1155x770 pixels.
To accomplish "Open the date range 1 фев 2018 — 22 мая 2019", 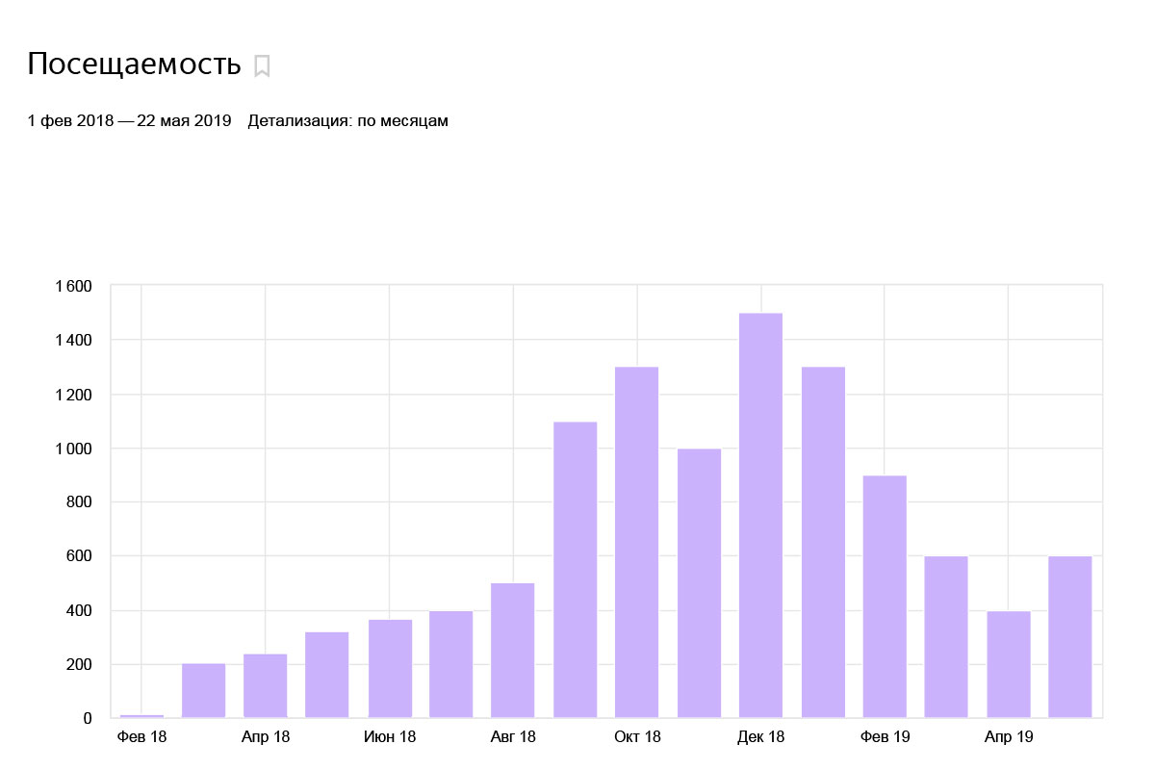I will (129, 121).
